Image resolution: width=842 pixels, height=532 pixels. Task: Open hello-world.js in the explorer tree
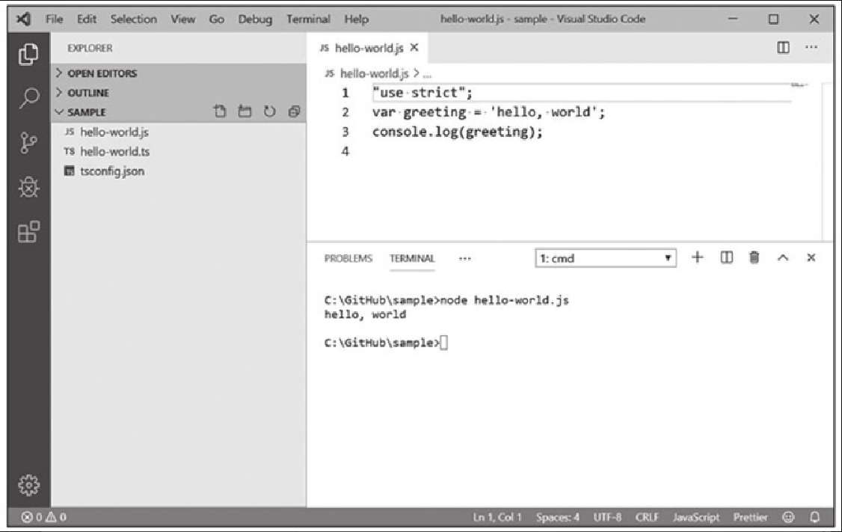(x=114, y=132)
